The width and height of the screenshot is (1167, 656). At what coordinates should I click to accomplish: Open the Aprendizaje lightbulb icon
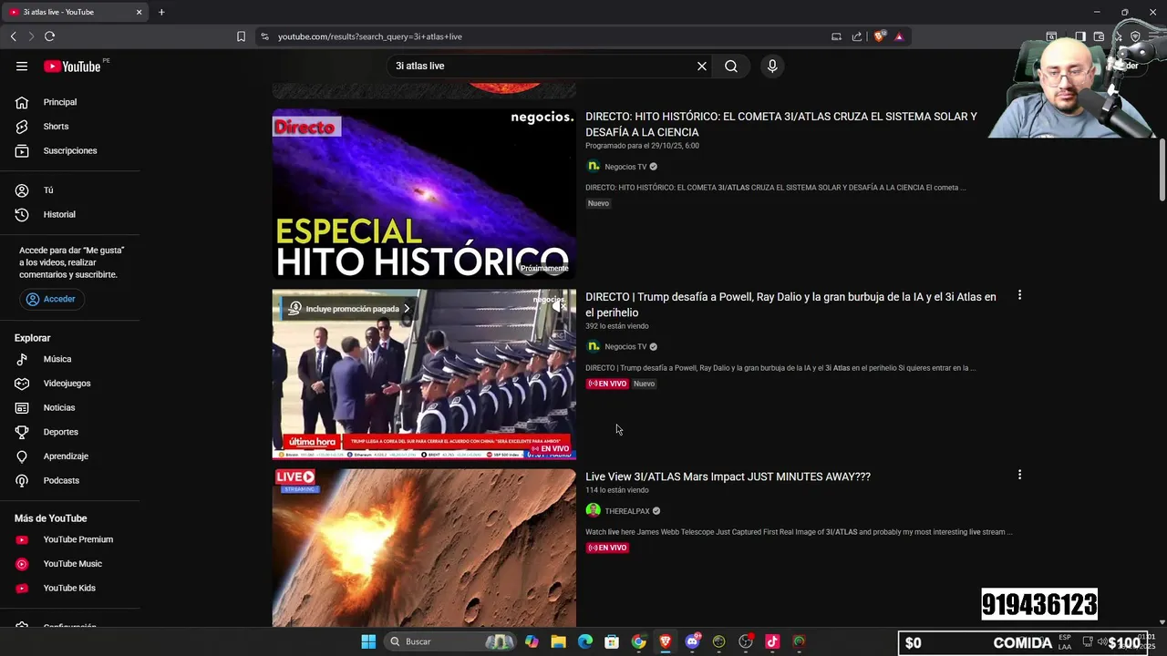tap(22, 456)
